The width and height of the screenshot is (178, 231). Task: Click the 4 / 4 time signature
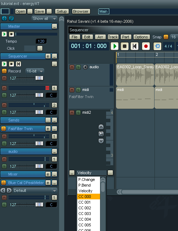pos(168,46)
